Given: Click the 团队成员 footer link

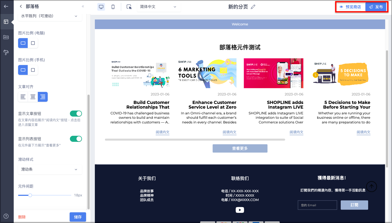Looking at the screenshot, I should (x=147, y=200).
